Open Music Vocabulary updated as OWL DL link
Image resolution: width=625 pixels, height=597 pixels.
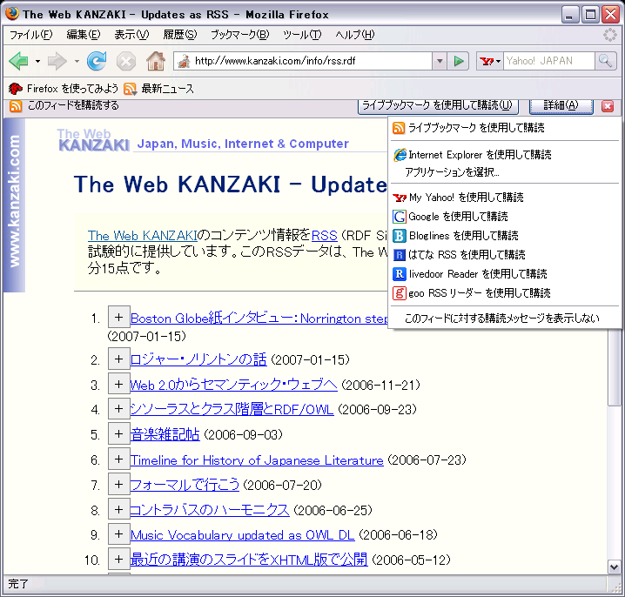[242, 535]
